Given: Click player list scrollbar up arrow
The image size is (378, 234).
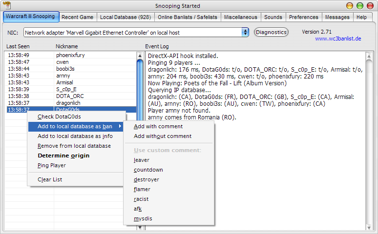Looking at the screenshot, I should [x=140, y=56].
